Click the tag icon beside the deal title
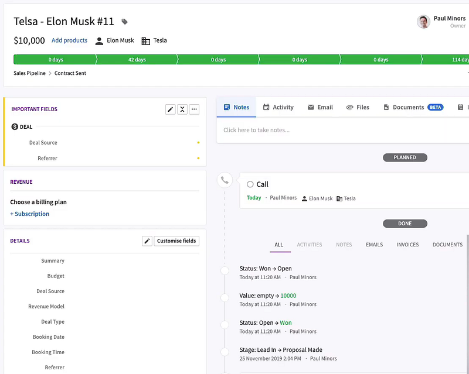The width and height of the screenshot is (469, 374). (x=124, y=22)
